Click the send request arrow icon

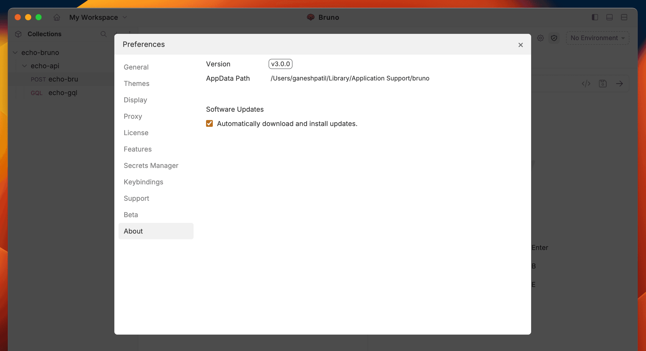(x=619, y=84)
